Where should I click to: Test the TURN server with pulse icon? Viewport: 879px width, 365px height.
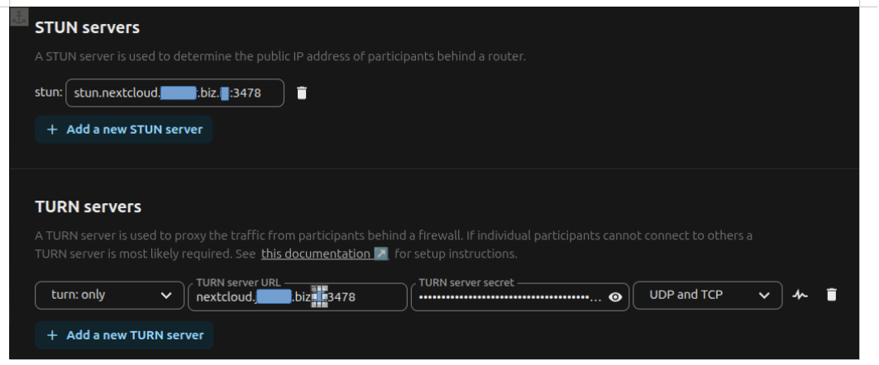pyautogui.click(x=800, y=295)
